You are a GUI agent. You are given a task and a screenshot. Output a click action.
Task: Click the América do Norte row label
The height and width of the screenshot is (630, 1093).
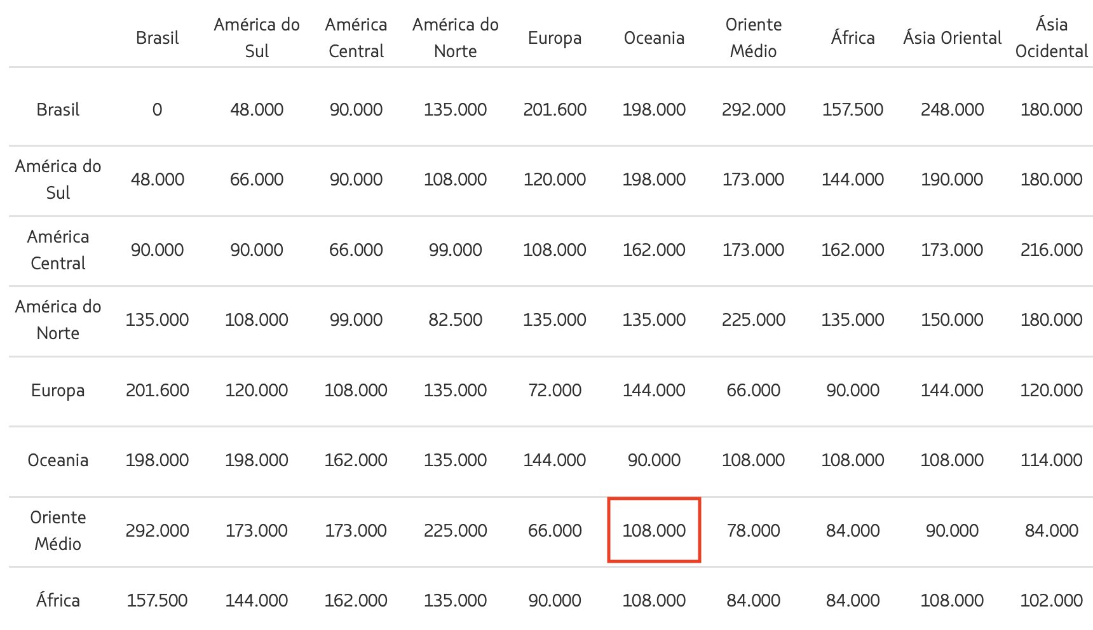(x=58, y=319)
